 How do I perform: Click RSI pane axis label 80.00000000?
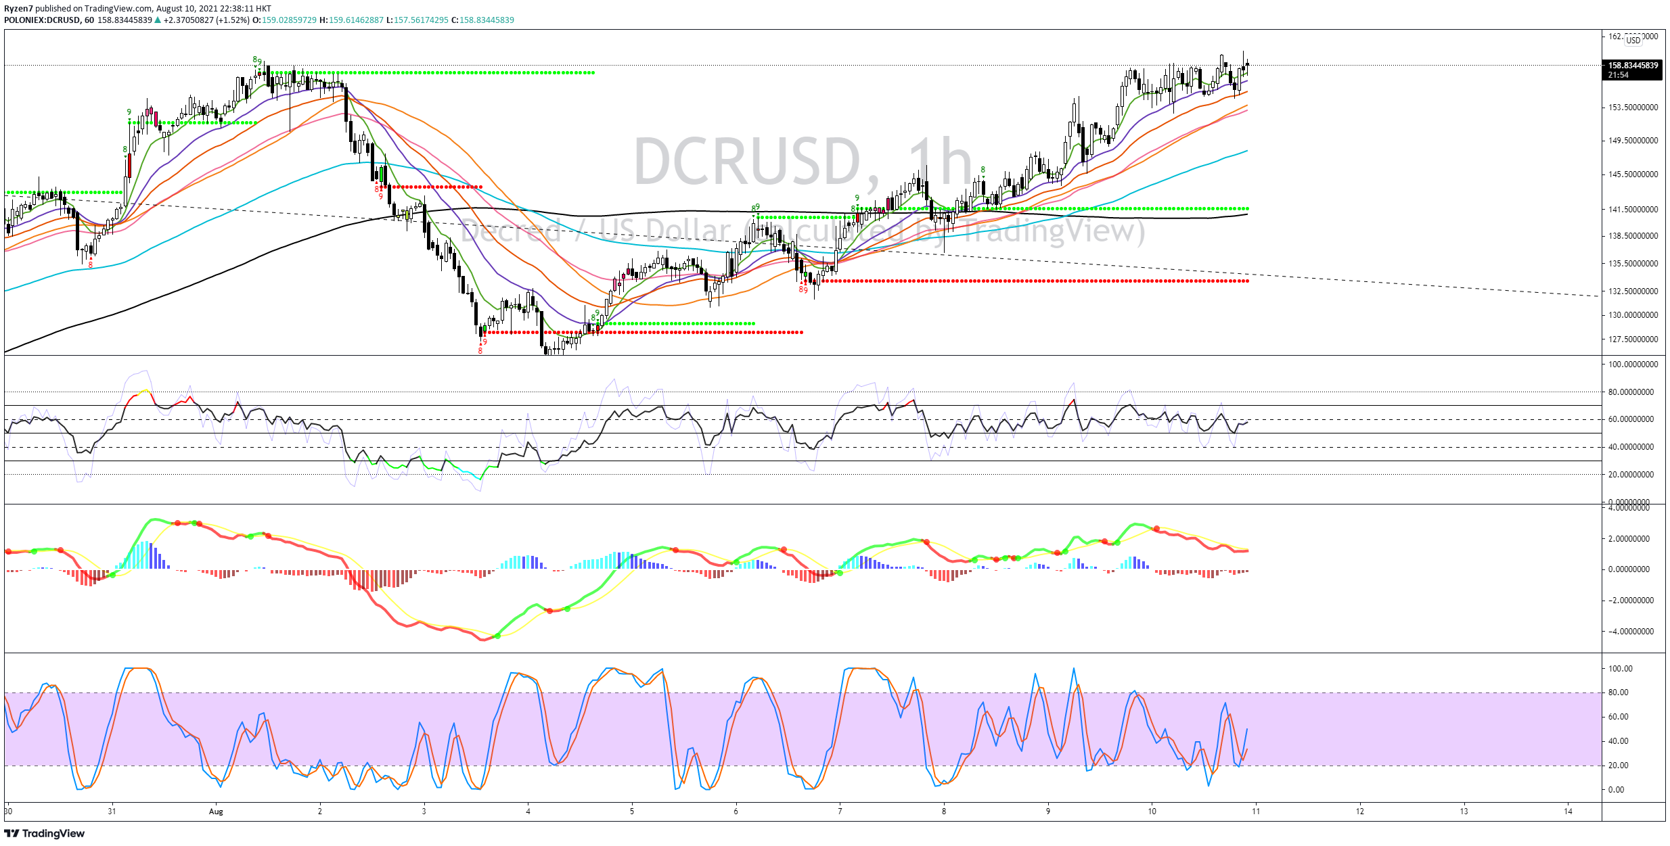1631,392
